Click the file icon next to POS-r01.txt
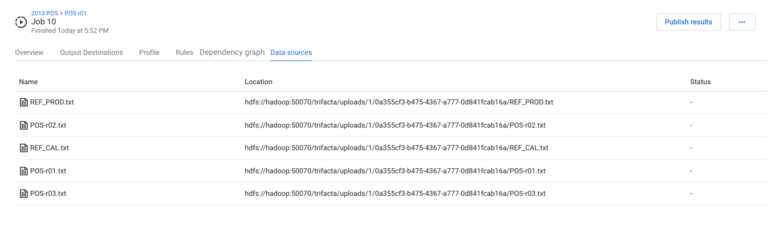This screenshot has height=232, width=784. point(24,171)
